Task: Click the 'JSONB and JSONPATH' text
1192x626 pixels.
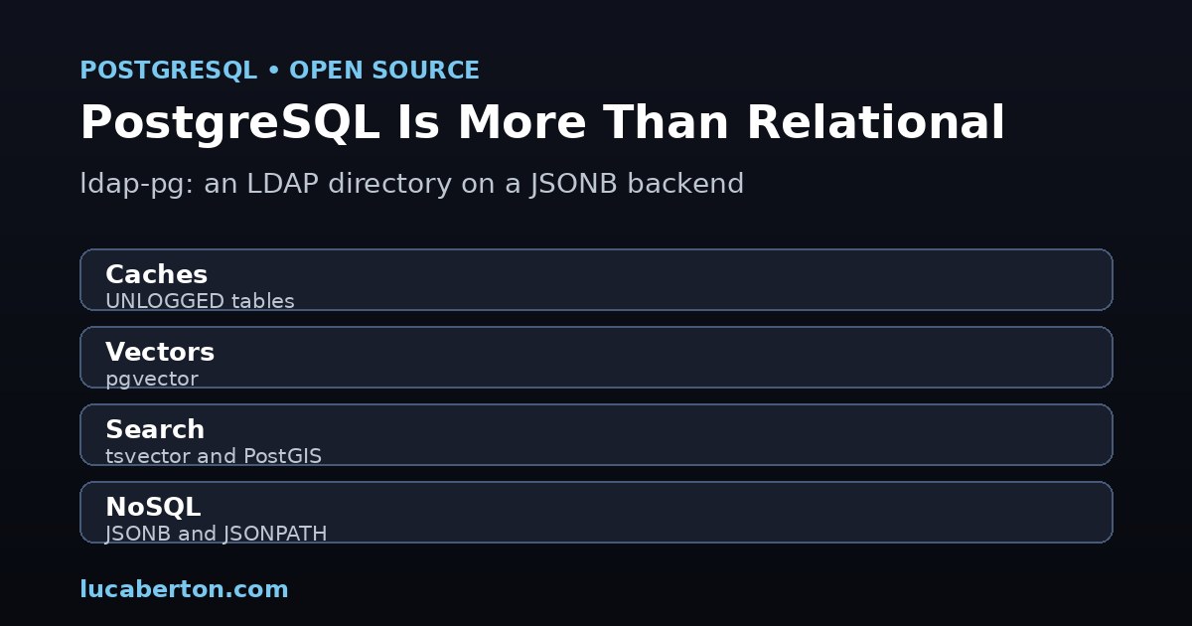Action: pos(216,534)
